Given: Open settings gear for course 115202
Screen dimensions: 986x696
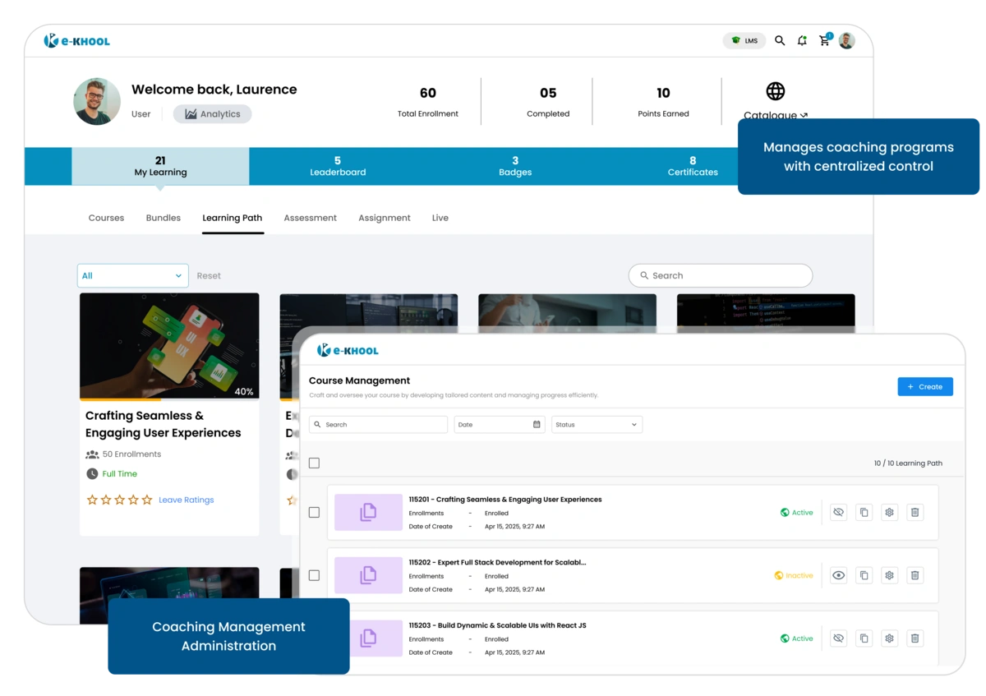Looking at the screenshot, I should point(889,575).
